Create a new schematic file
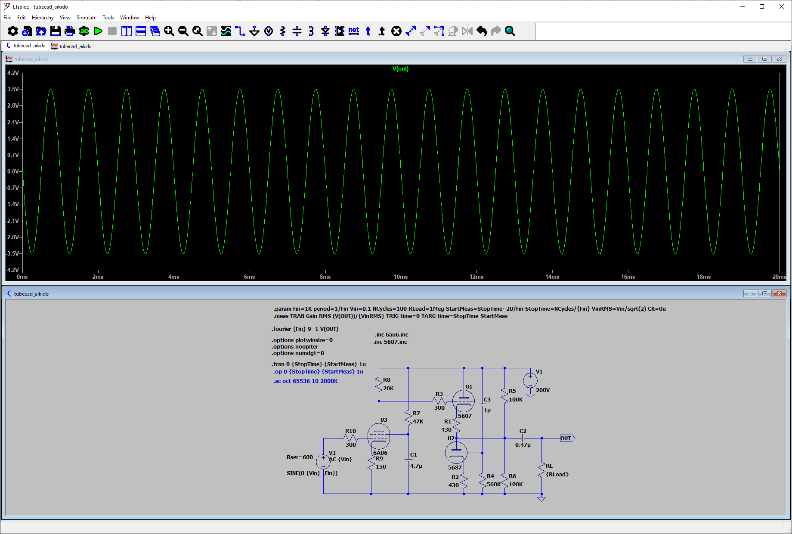This screenshot has height=534, width=792. coord(27,31)
